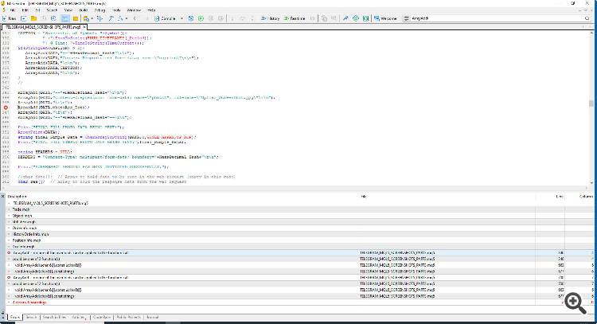Image resolution: width=597 pixels, height=324 pixels.
Task: Click the green terminal toolbar icon
Action: click(365, 18)
